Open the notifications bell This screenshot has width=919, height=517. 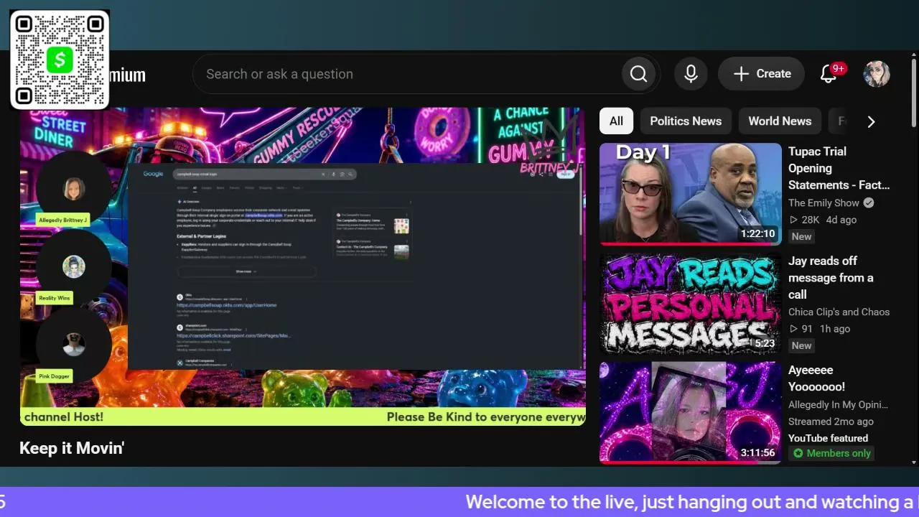click(x=829, y=73)
